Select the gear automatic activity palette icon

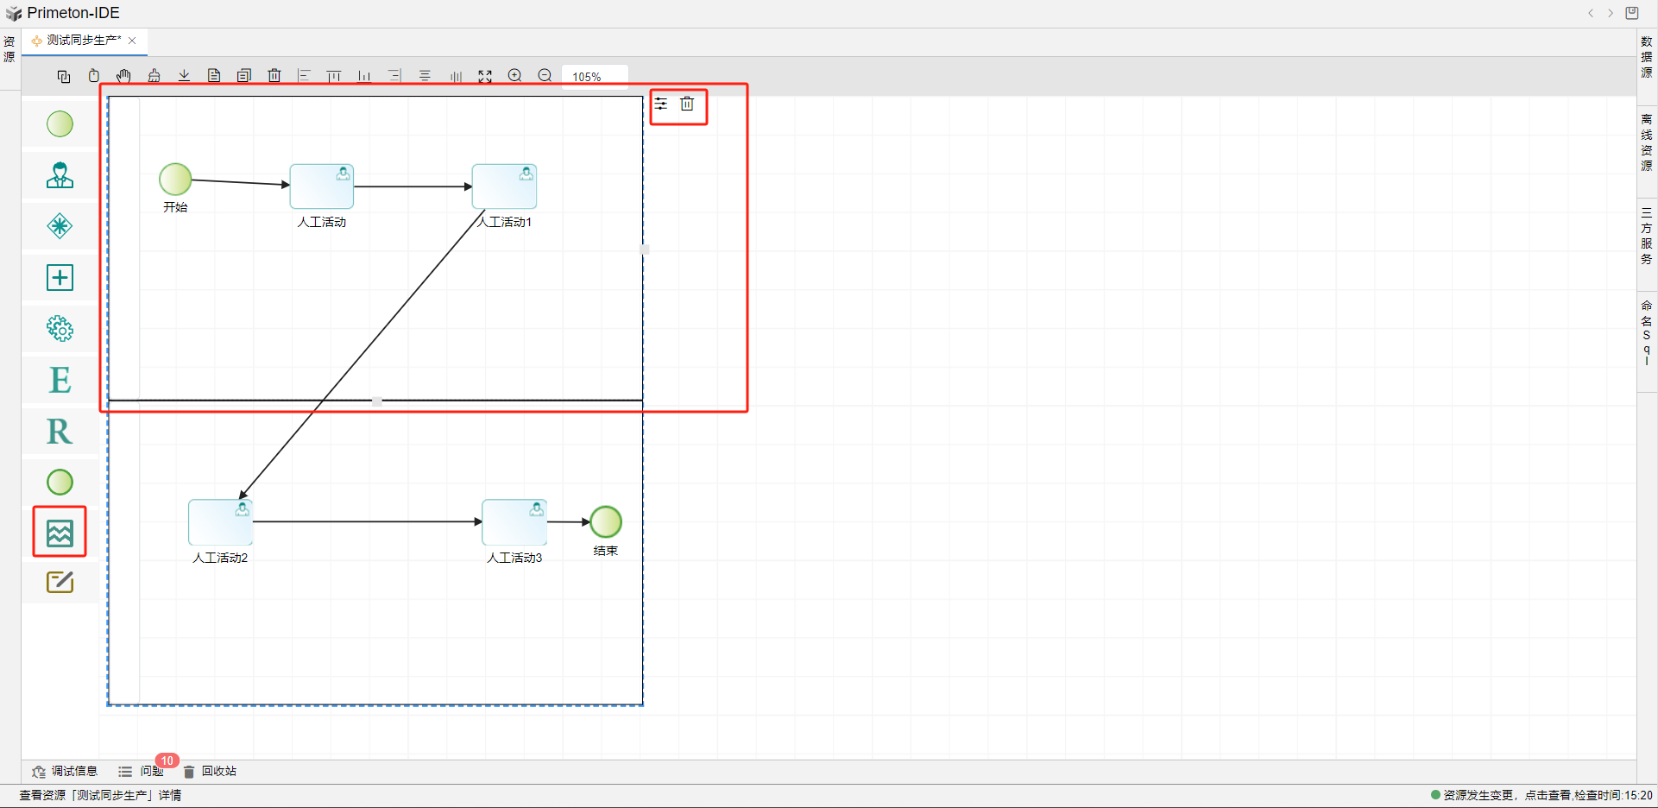(x=60, y=328)
